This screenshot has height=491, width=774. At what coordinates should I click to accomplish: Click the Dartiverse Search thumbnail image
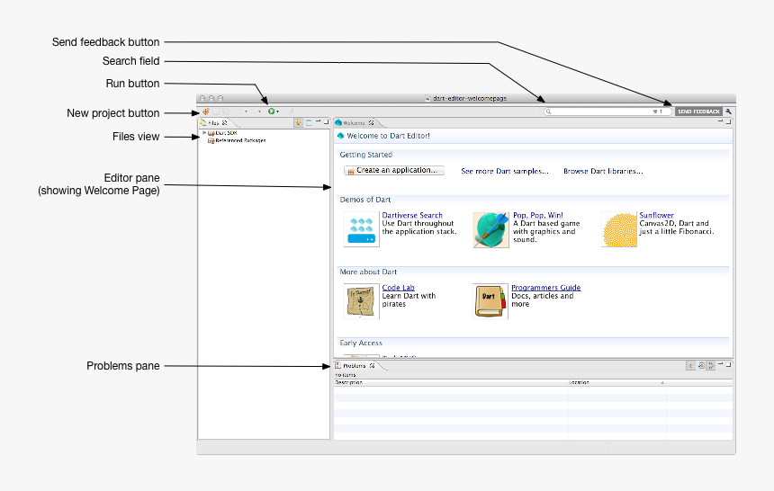(x=361, y=229)
